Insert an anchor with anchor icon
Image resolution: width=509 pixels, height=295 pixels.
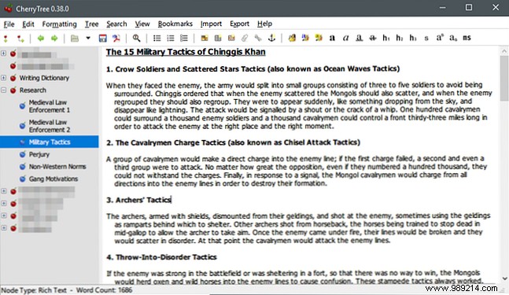coord(271,38)
